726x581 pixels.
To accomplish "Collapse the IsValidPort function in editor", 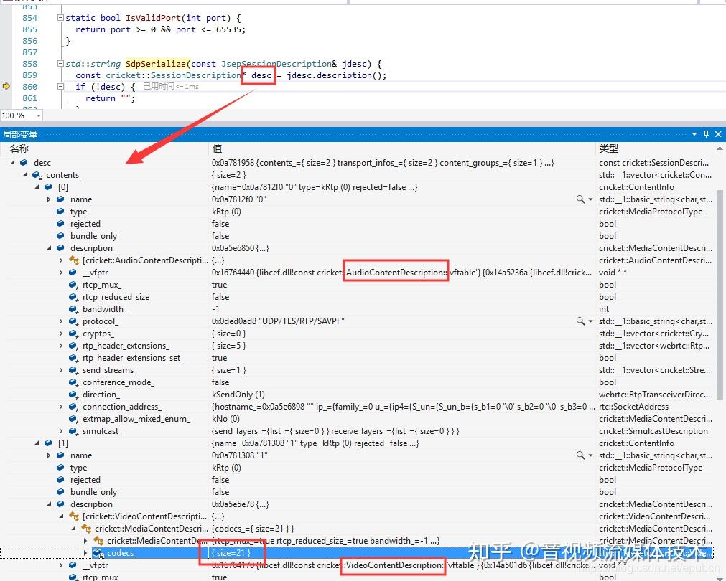I will (60, 17).
